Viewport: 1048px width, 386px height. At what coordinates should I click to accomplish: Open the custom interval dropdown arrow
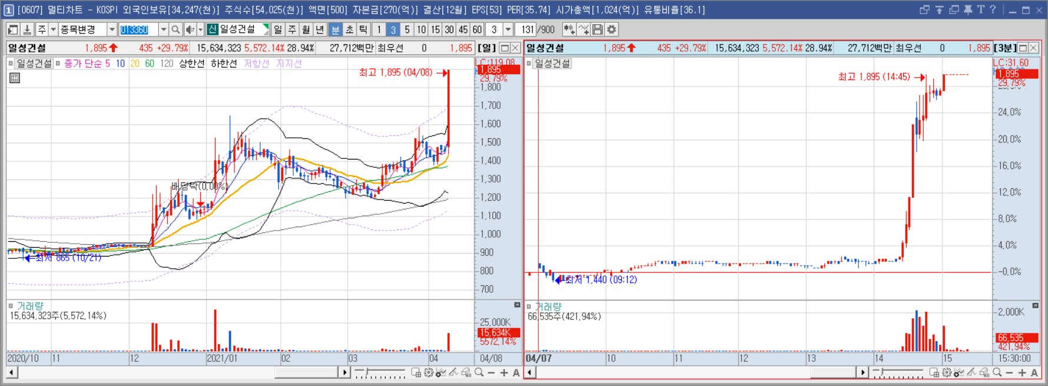[x=508, y=29]
